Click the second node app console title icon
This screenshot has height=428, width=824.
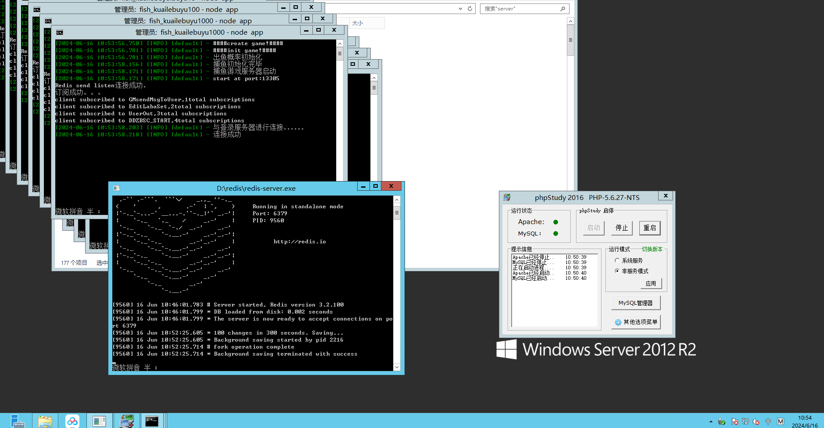pos(48,21)
